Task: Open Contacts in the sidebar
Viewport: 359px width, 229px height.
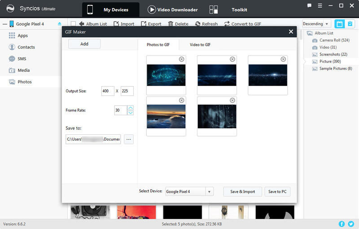Action: coord(22,47)
